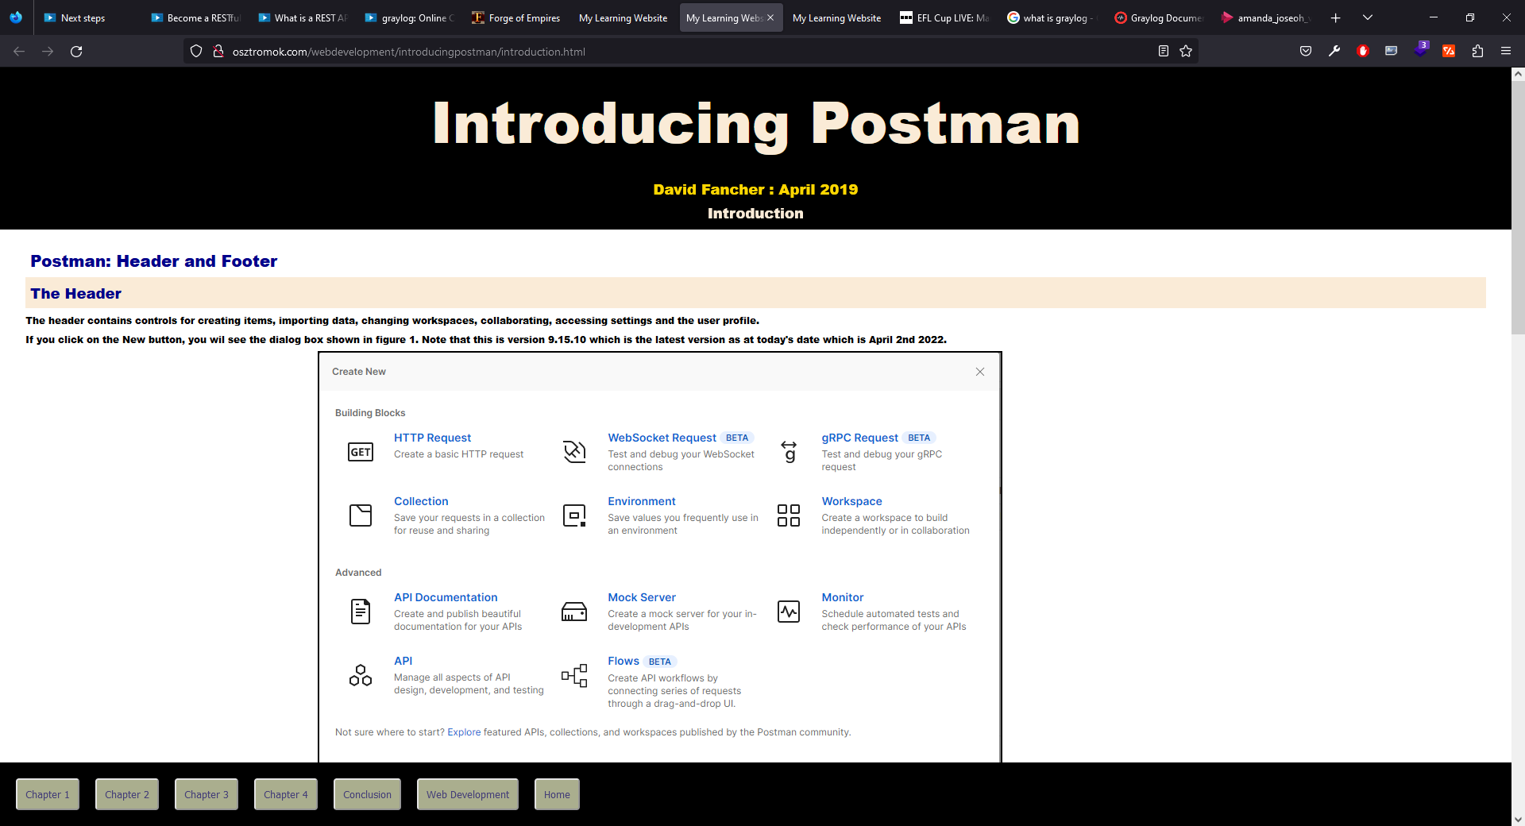This screenshot has height=826, width=1525.
Task: Switch to the Become a RESTful tab
Action: 196,17
